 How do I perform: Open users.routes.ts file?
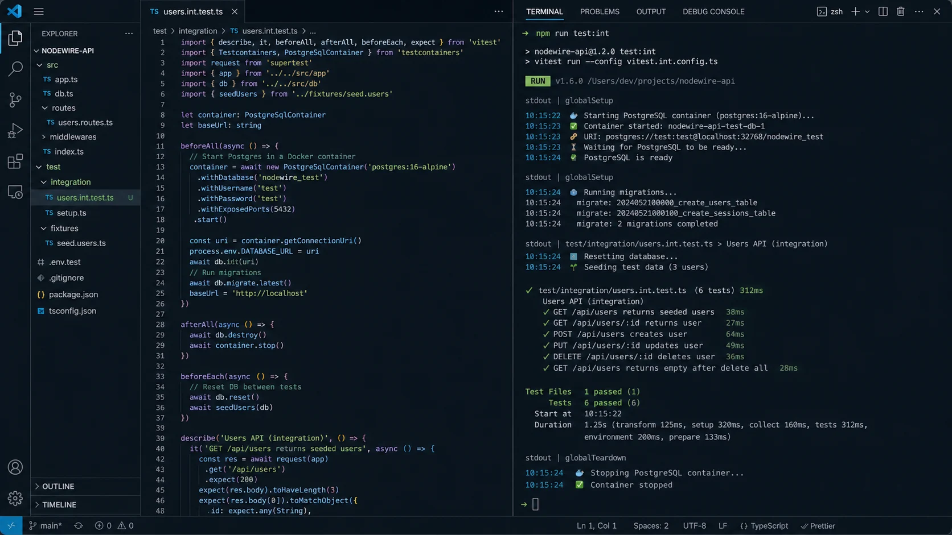(85, 123)
